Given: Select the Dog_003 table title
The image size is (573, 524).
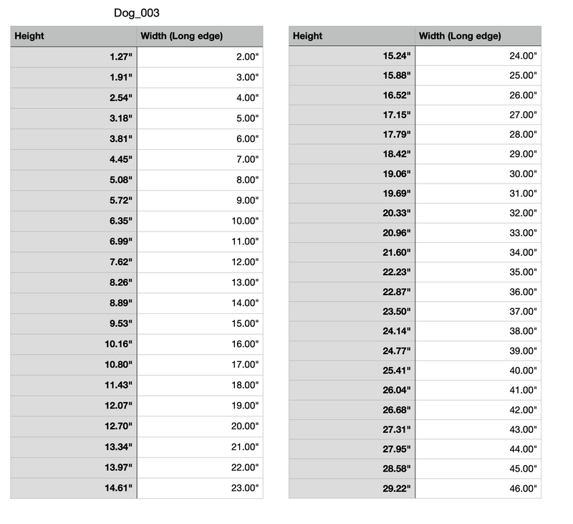Looking at the screenshot, I should pos(137,13).
